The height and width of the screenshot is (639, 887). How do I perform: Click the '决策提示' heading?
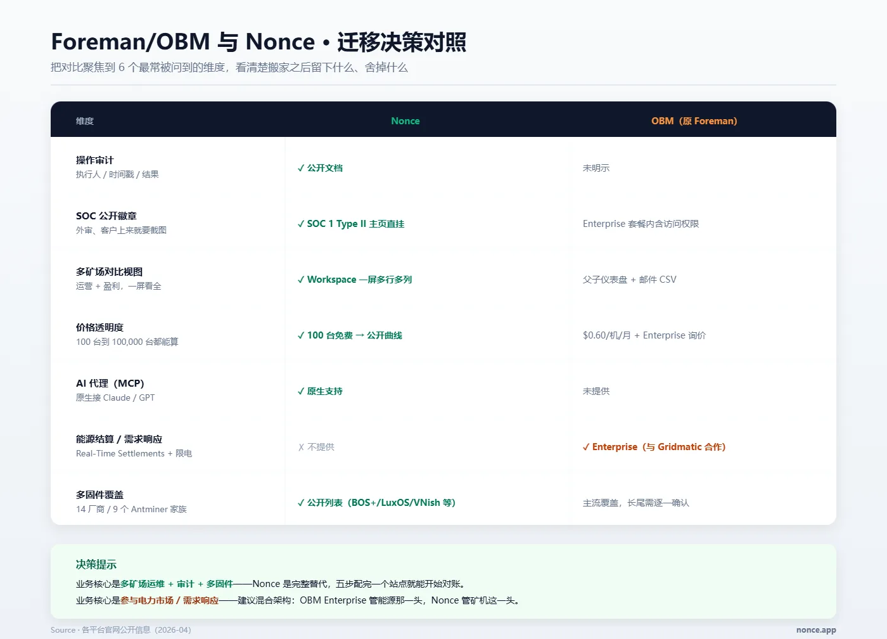(x=96, y=564)
